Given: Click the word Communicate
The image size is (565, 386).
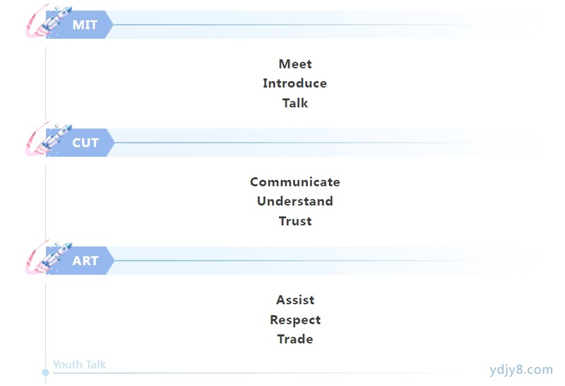Looking at the screenshot, I should [x=295, y=182].
